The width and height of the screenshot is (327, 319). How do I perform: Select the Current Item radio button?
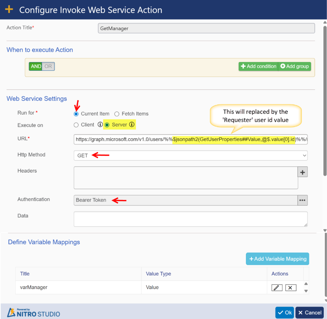76,114
